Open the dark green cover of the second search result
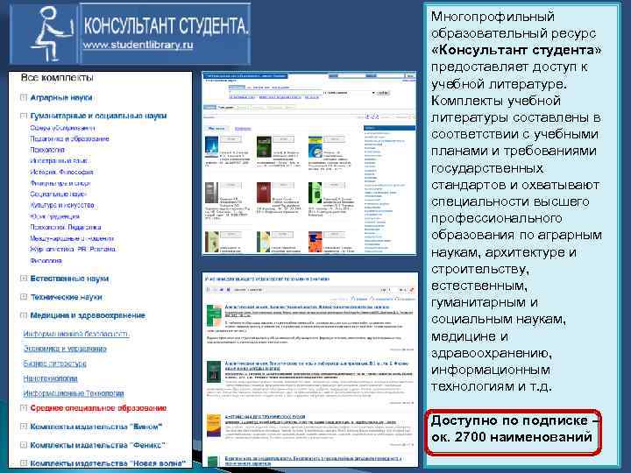The width and height of the screenshot is (631, 473). click(214, 371)
